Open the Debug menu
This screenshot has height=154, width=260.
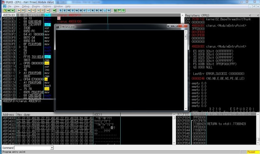pos(26,7)
